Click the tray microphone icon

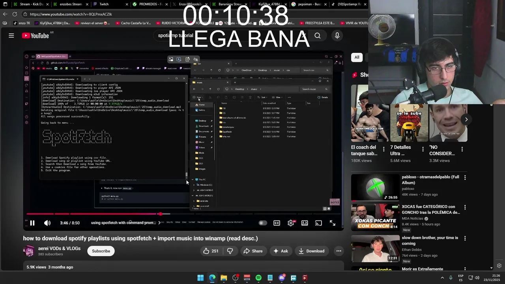[x=451, y=278]
